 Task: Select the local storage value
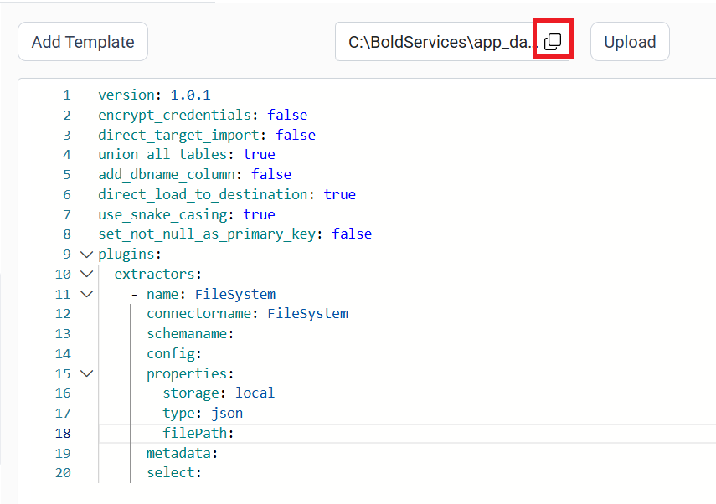click(255, 393)
